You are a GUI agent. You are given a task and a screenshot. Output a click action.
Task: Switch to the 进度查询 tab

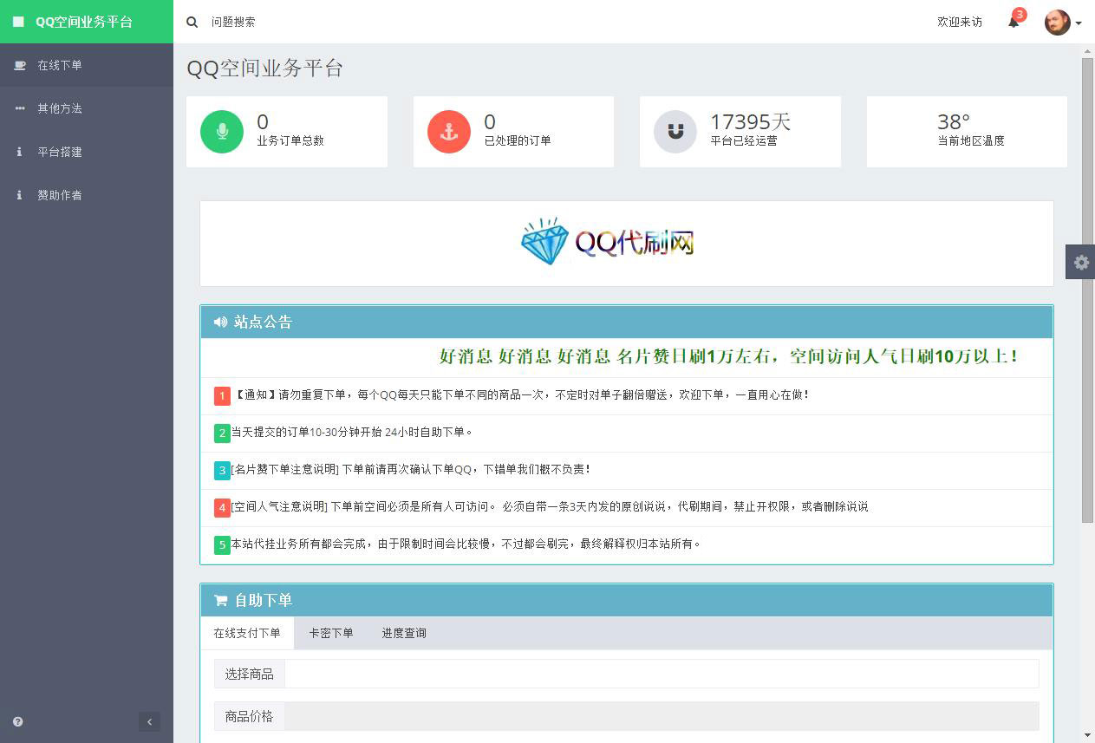[x=403, y=633]
